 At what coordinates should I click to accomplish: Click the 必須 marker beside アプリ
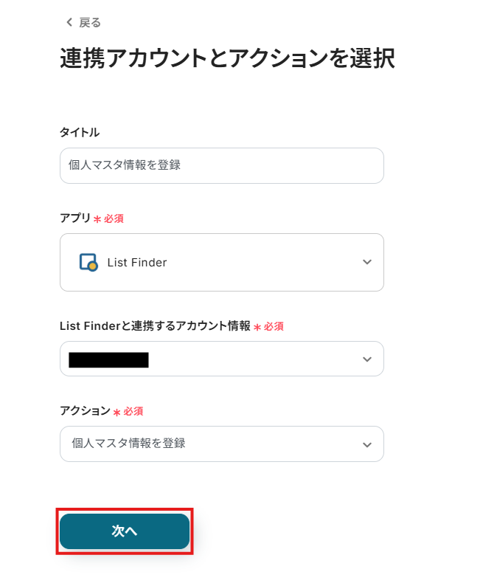[114, 219]
